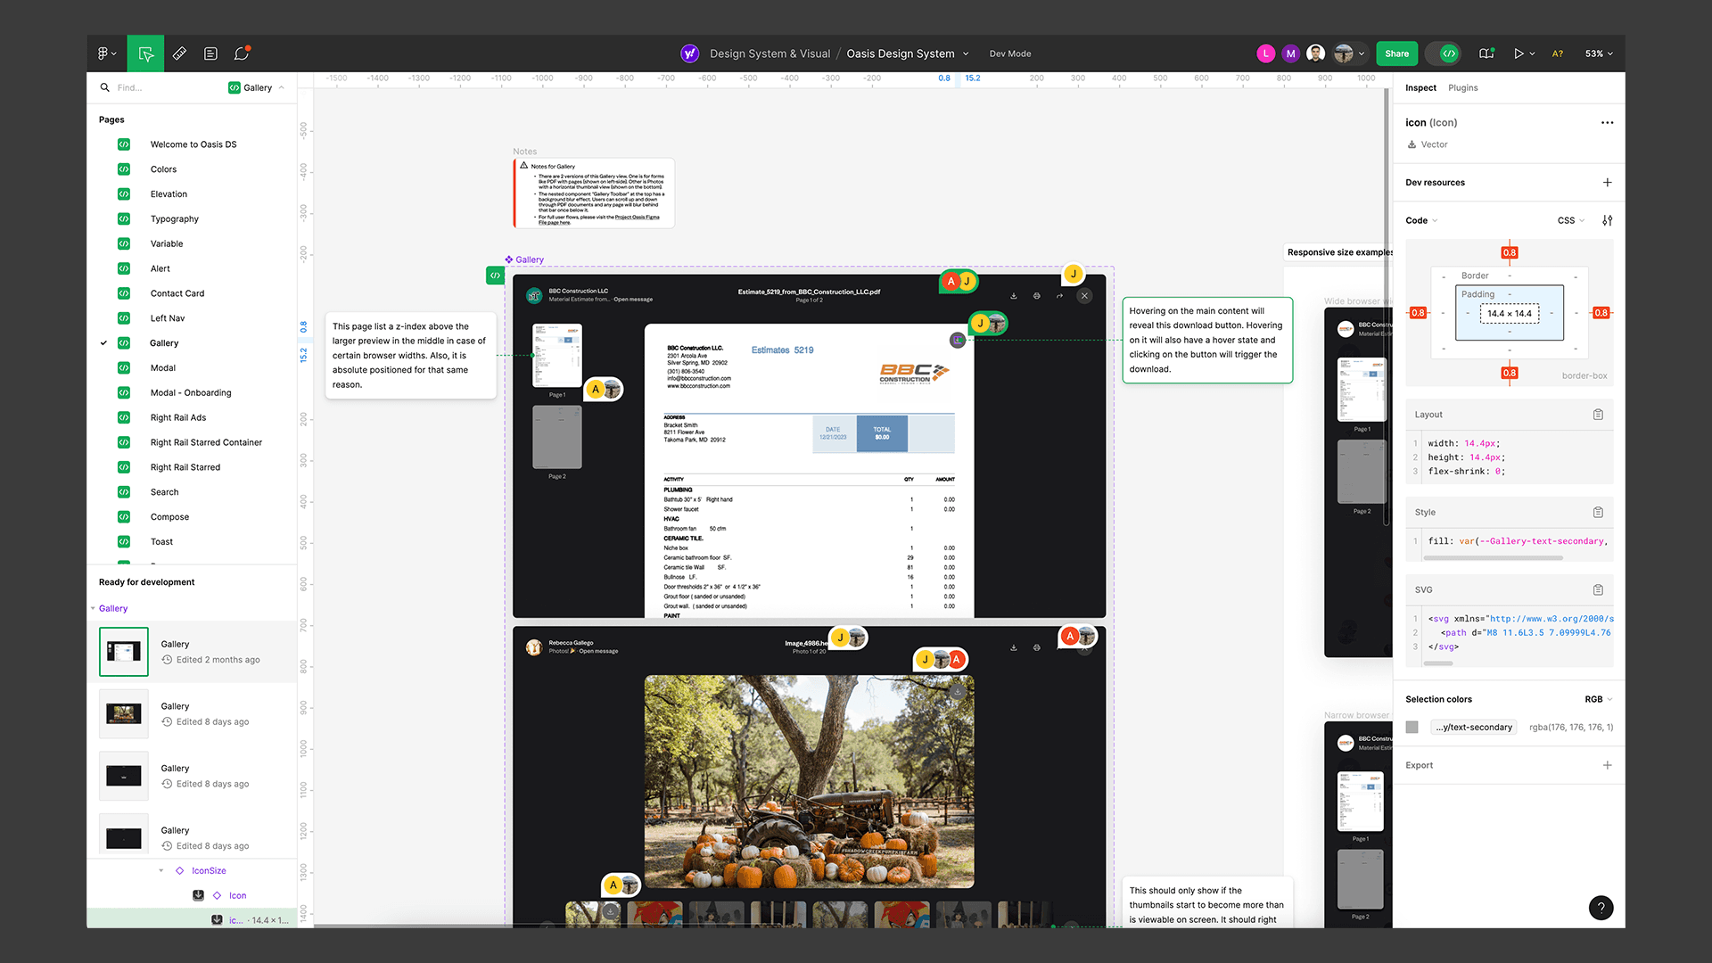The image size is (1712, 963).
Task: Open the Comments tool
Action: point(242,53)
